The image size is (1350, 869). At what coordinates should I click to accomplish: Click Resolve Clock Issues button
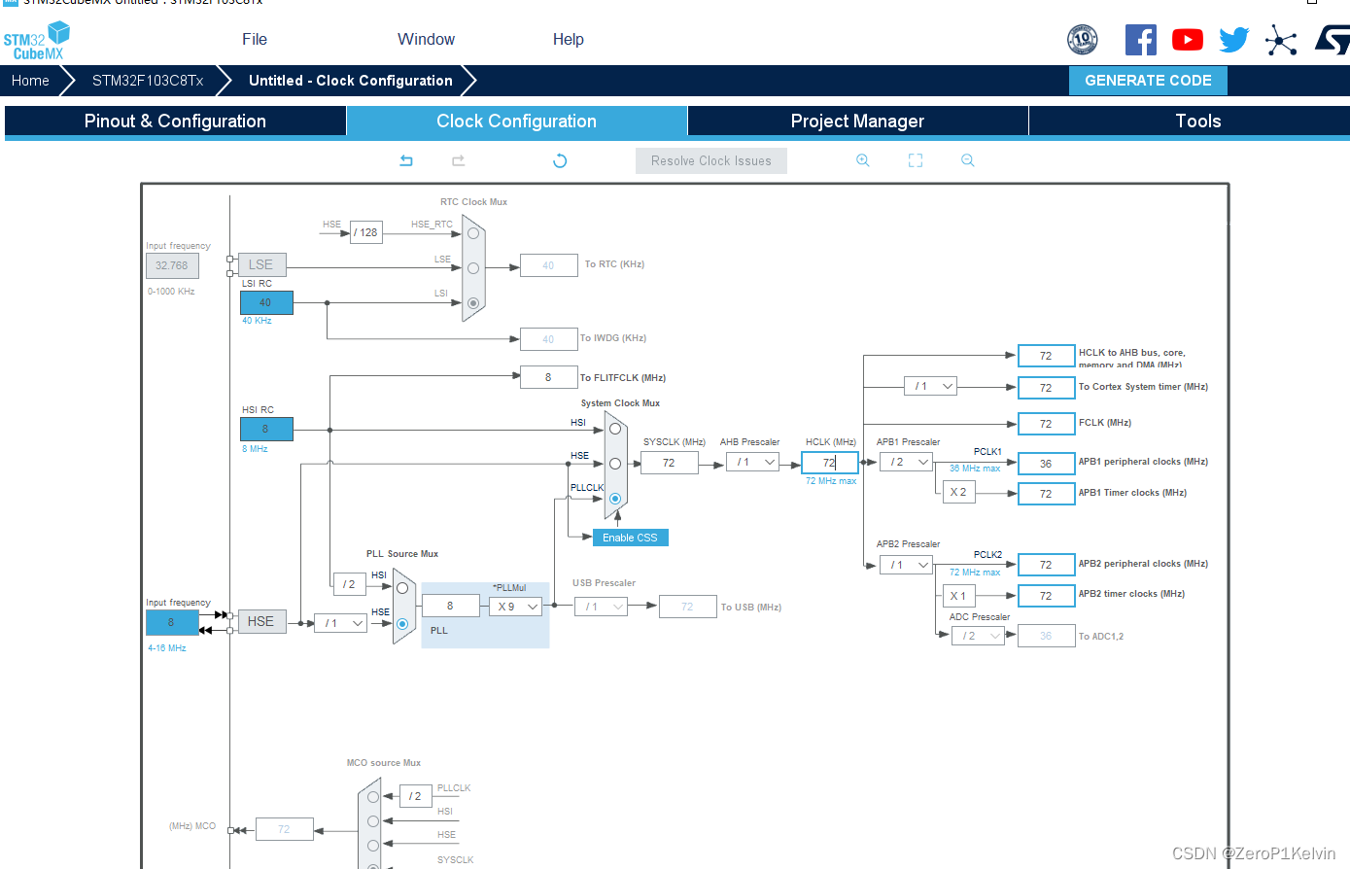click(711, 161)
